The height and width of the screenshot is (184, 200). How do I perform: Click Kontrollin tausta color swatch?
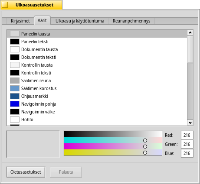coord(15,65)
